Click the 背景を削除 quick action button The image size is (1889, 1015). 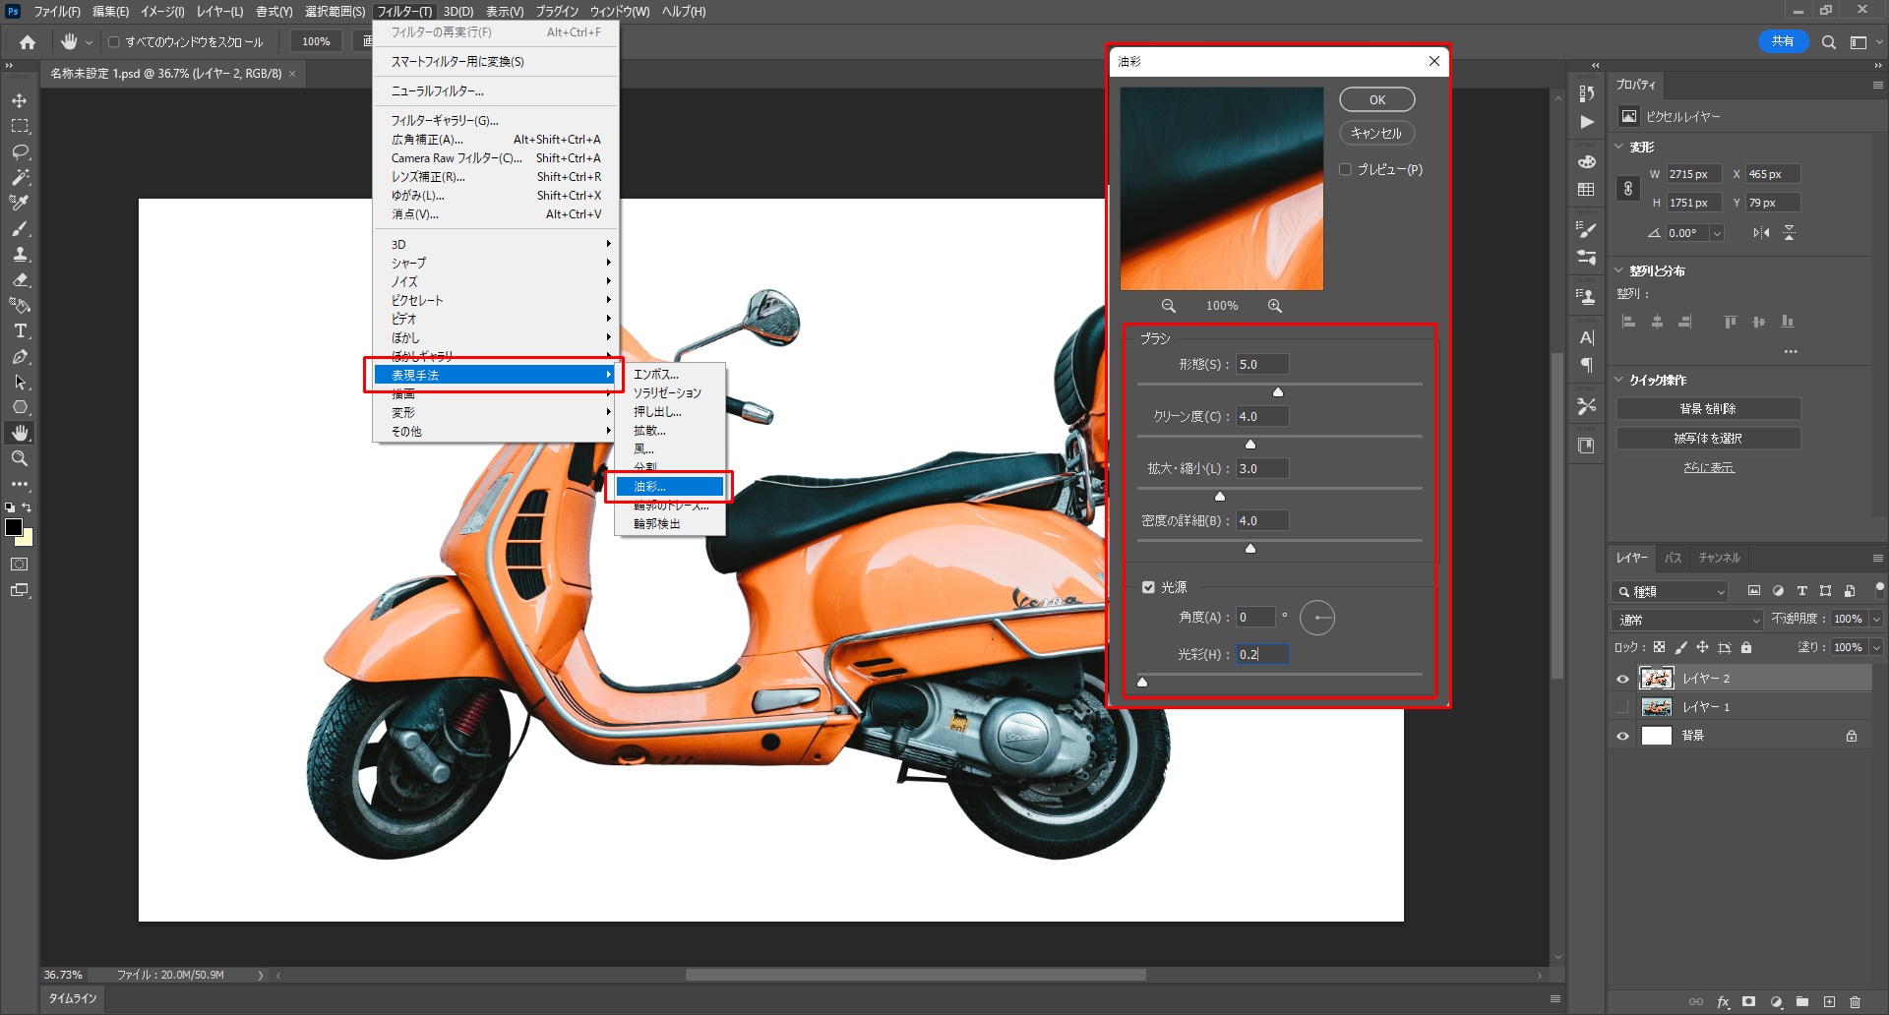pyautogui.click(x=1708, y=409)
